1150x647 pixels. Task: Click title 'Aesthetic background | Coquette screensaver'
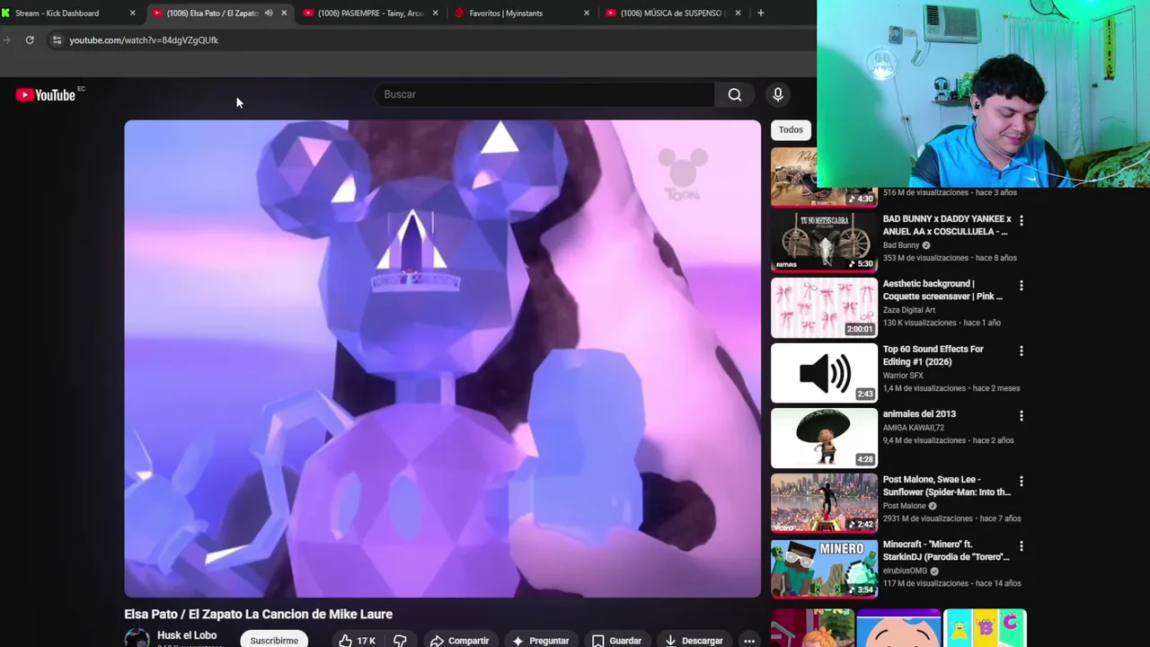pos(942,290)
